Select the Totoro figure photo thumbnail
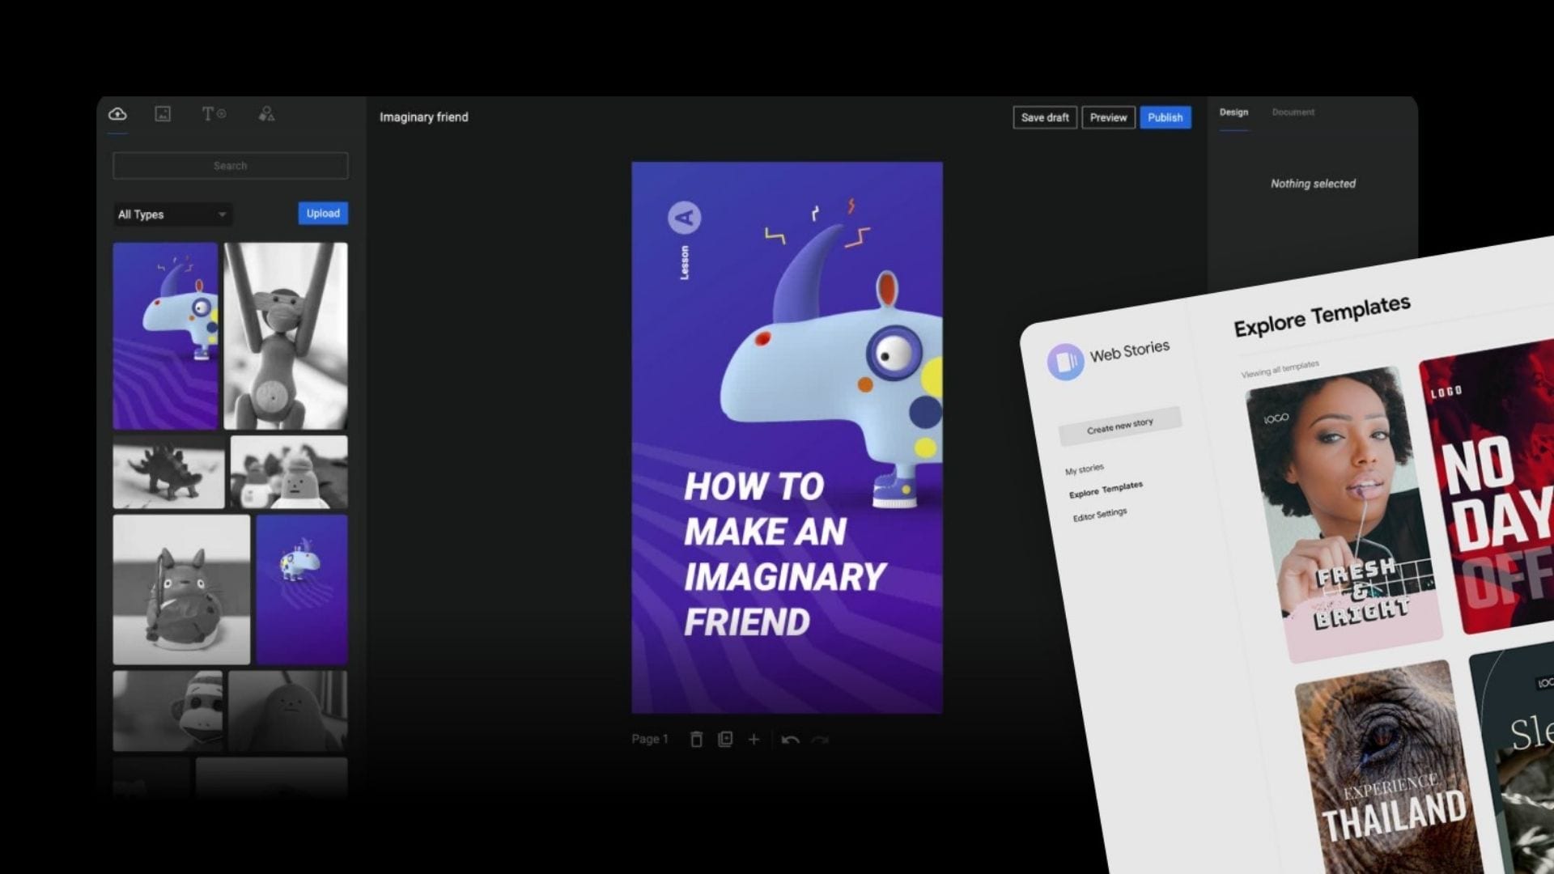This screenshot has height=874, width=1554. [182, 590]
